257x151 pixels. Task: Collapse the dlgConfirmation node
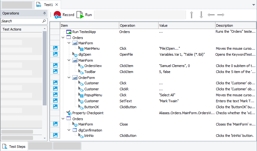pyautogui.click(x=69, y=130)
